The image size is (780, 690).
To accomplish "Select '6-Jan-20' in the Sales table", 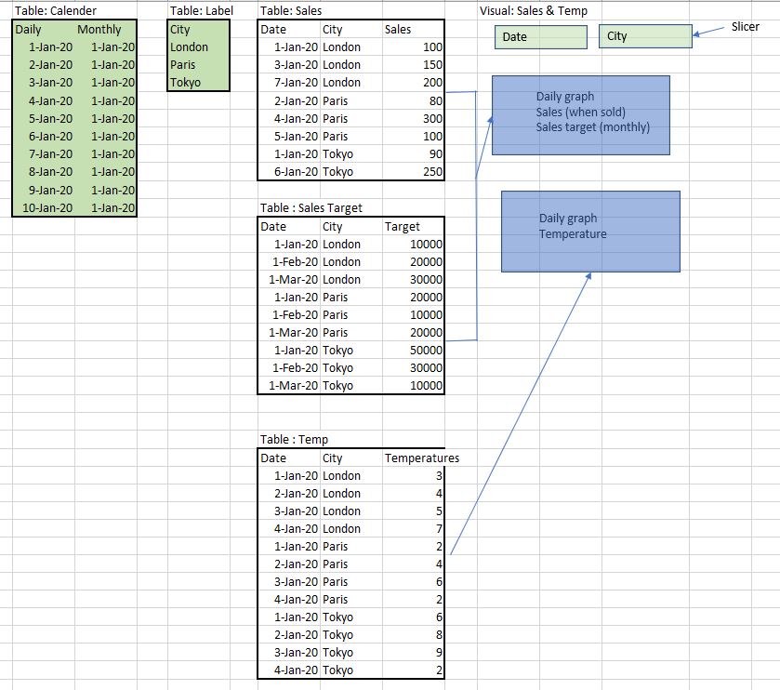I will point(296,172).
